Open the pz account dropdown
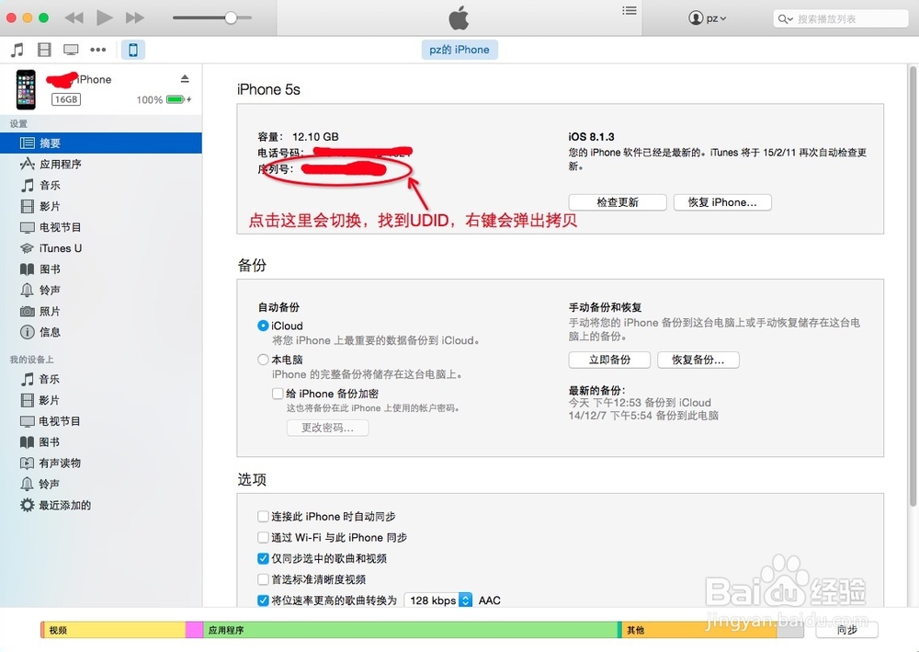919x652 pixels. click(708, 18)
